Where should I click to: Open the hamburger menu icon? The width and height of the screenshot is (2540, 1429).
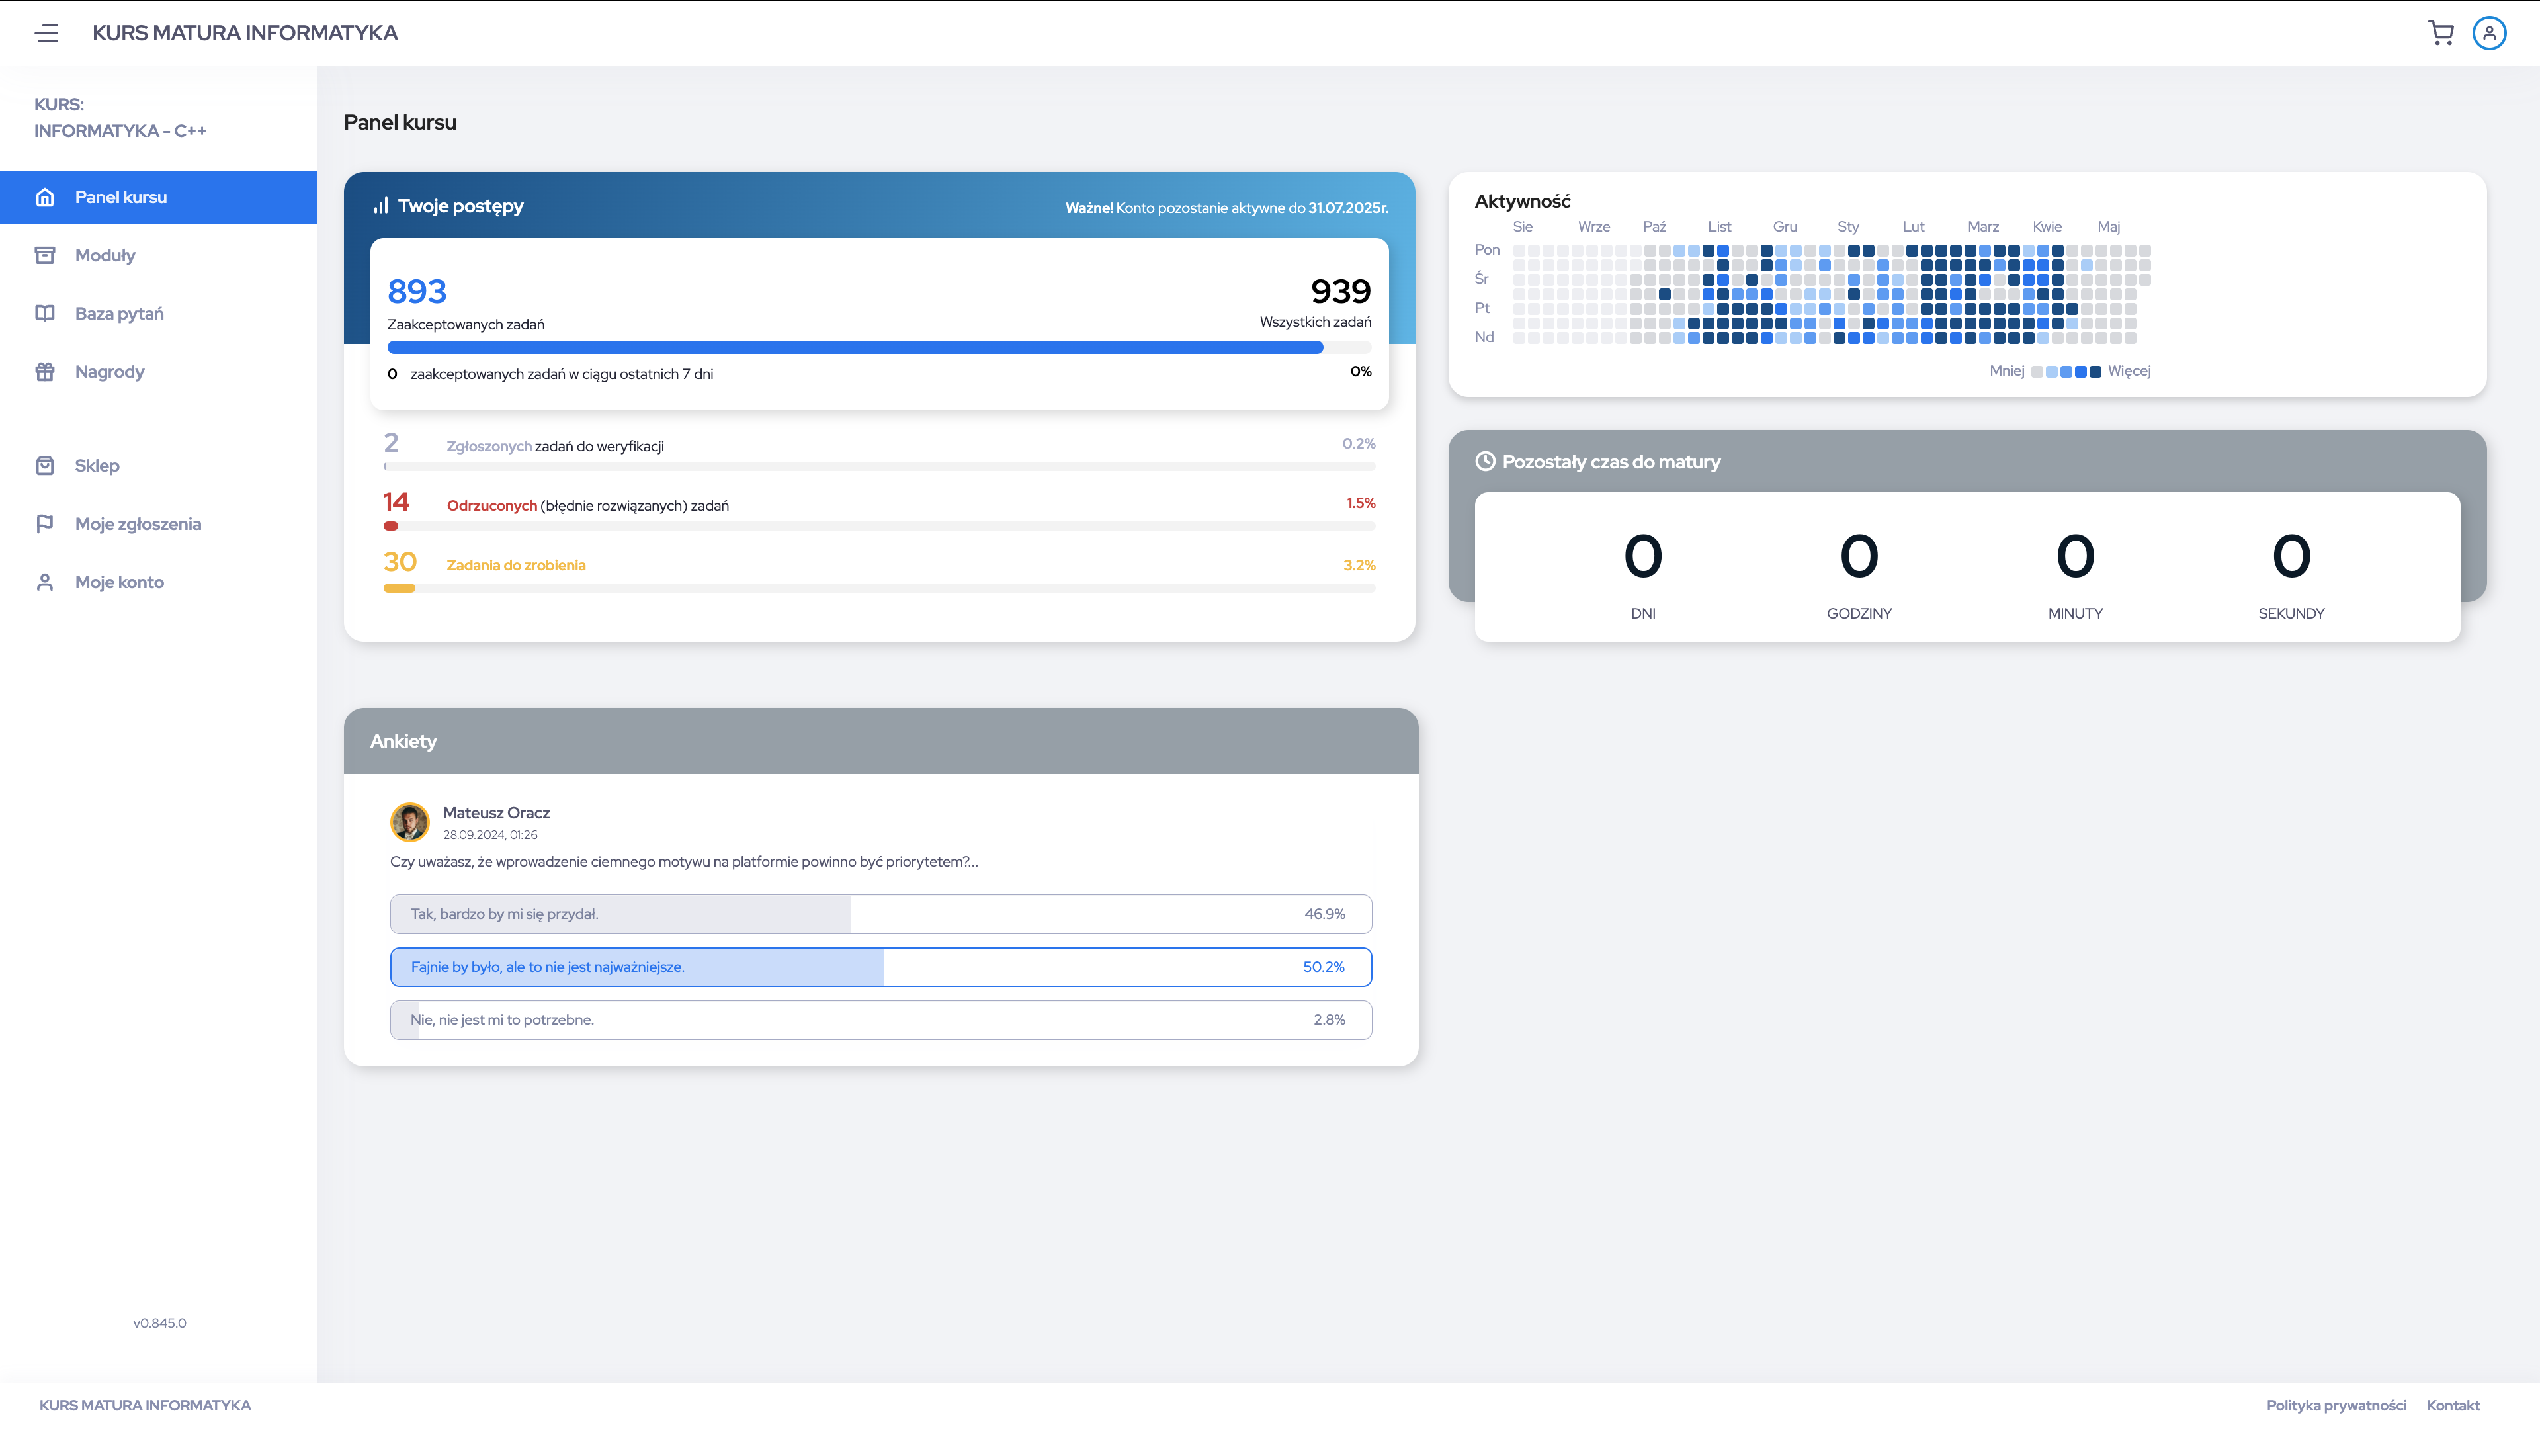[x=46, y=34]
